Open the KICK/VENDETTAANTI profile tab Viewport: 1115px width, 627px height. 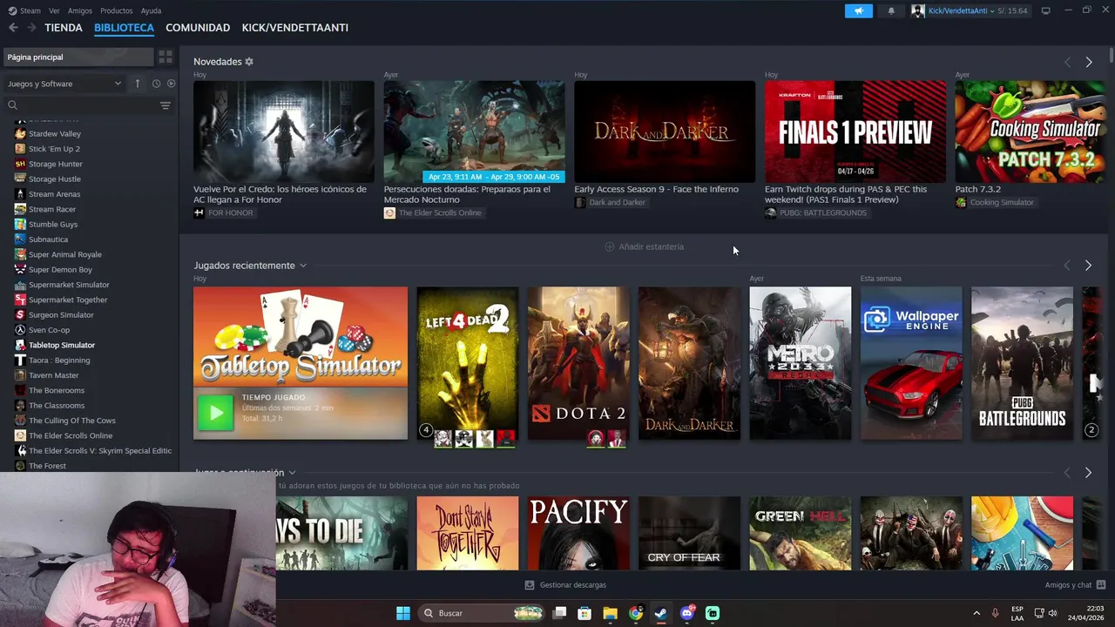pyautogui.click(x=295, y=28)
